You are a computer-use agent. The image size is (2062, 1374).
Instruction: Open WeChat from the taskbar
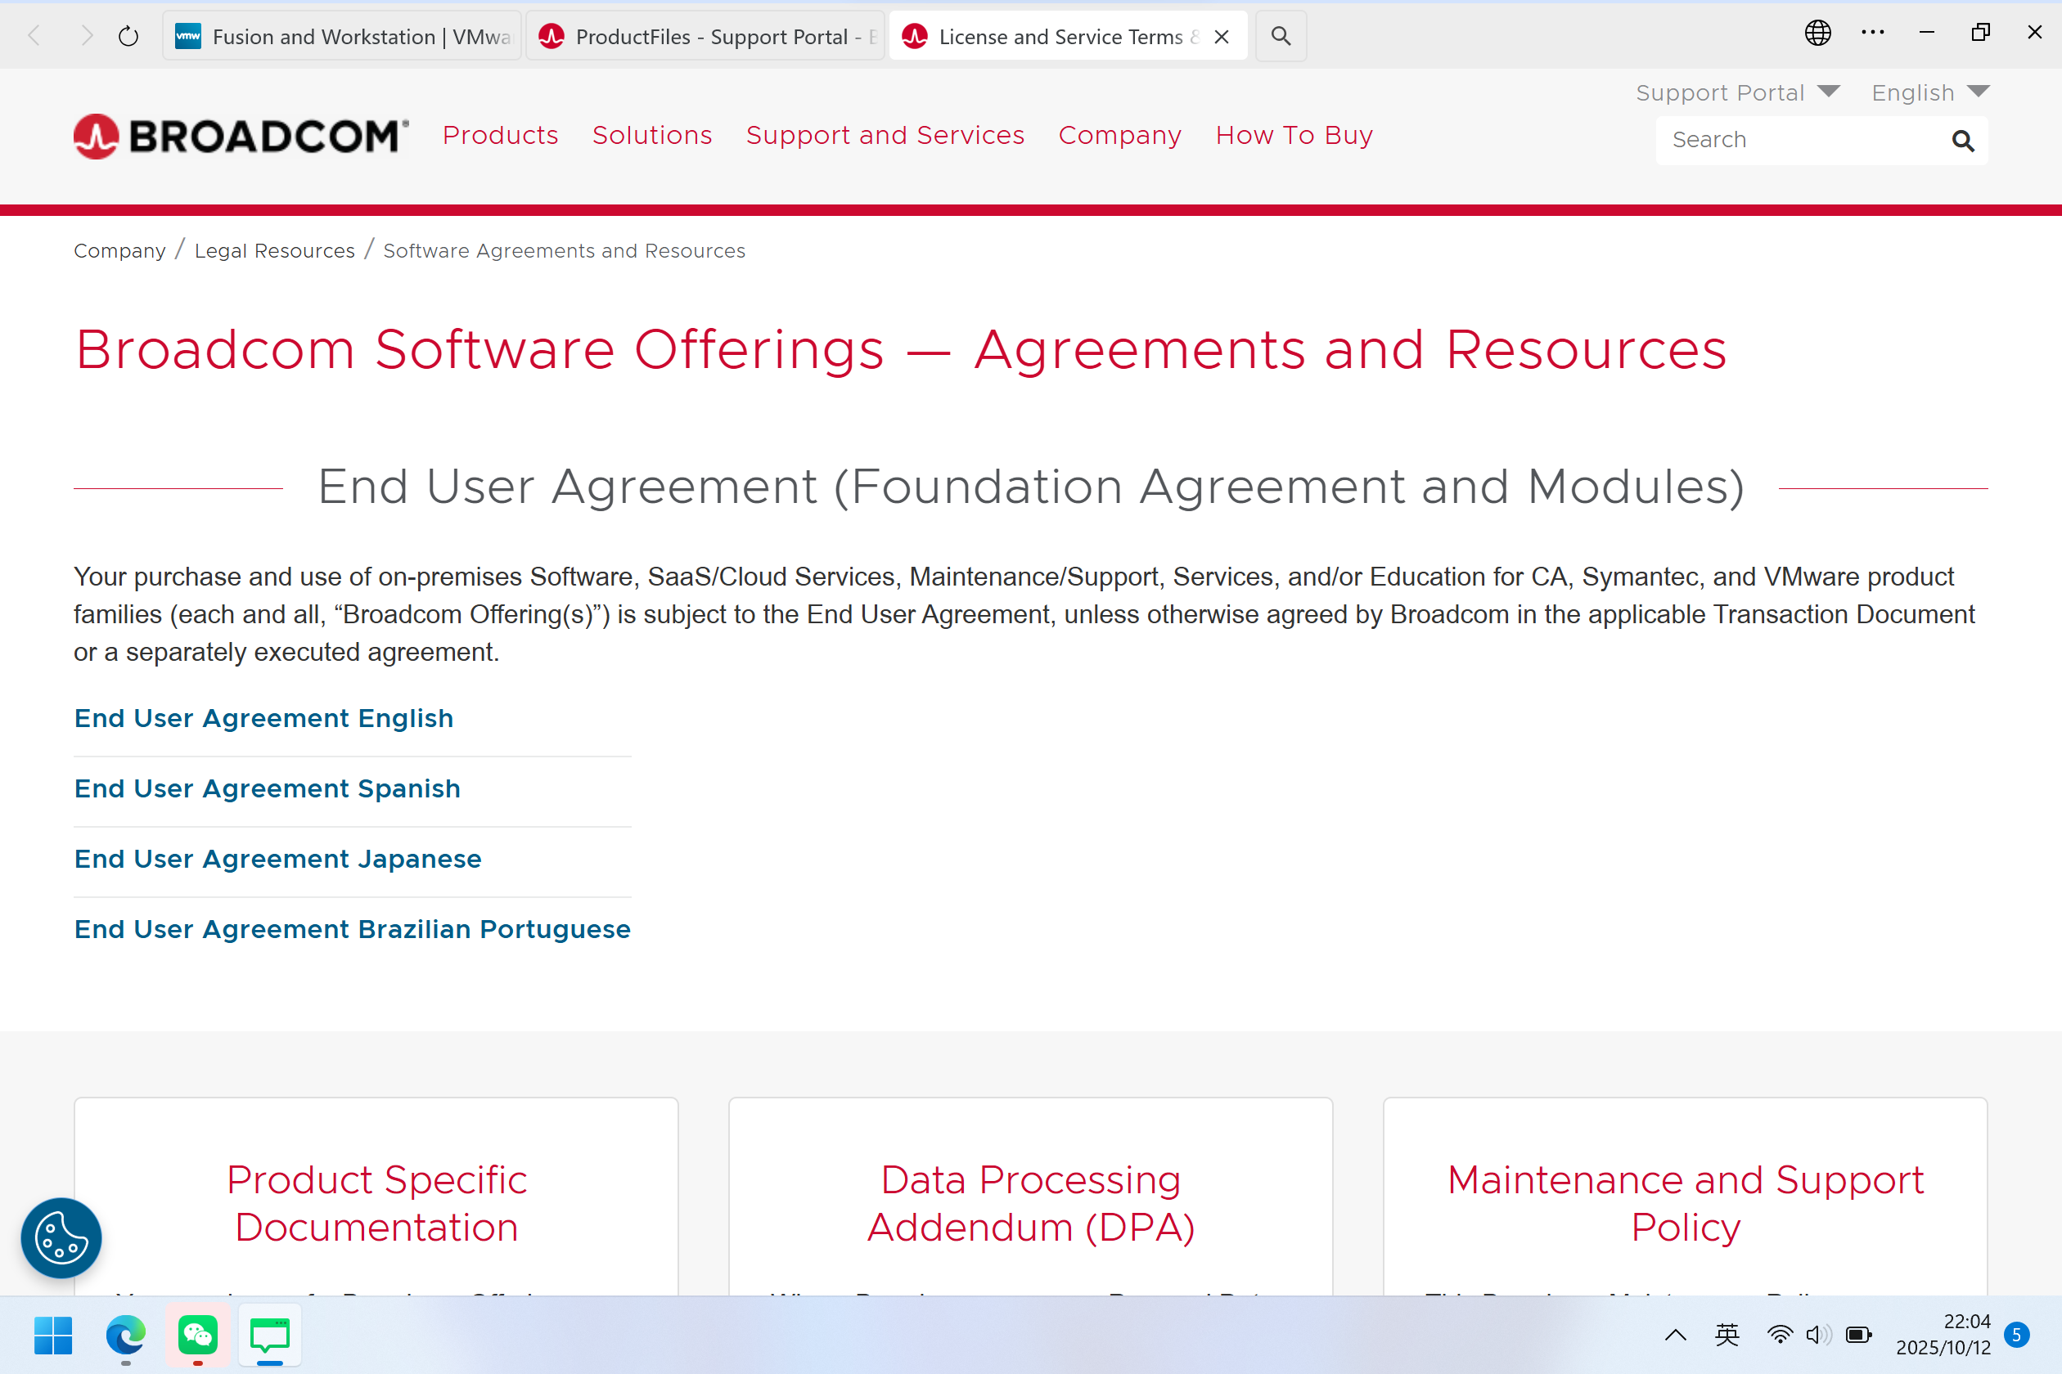pyautogui.click(x=197, y=1335)
